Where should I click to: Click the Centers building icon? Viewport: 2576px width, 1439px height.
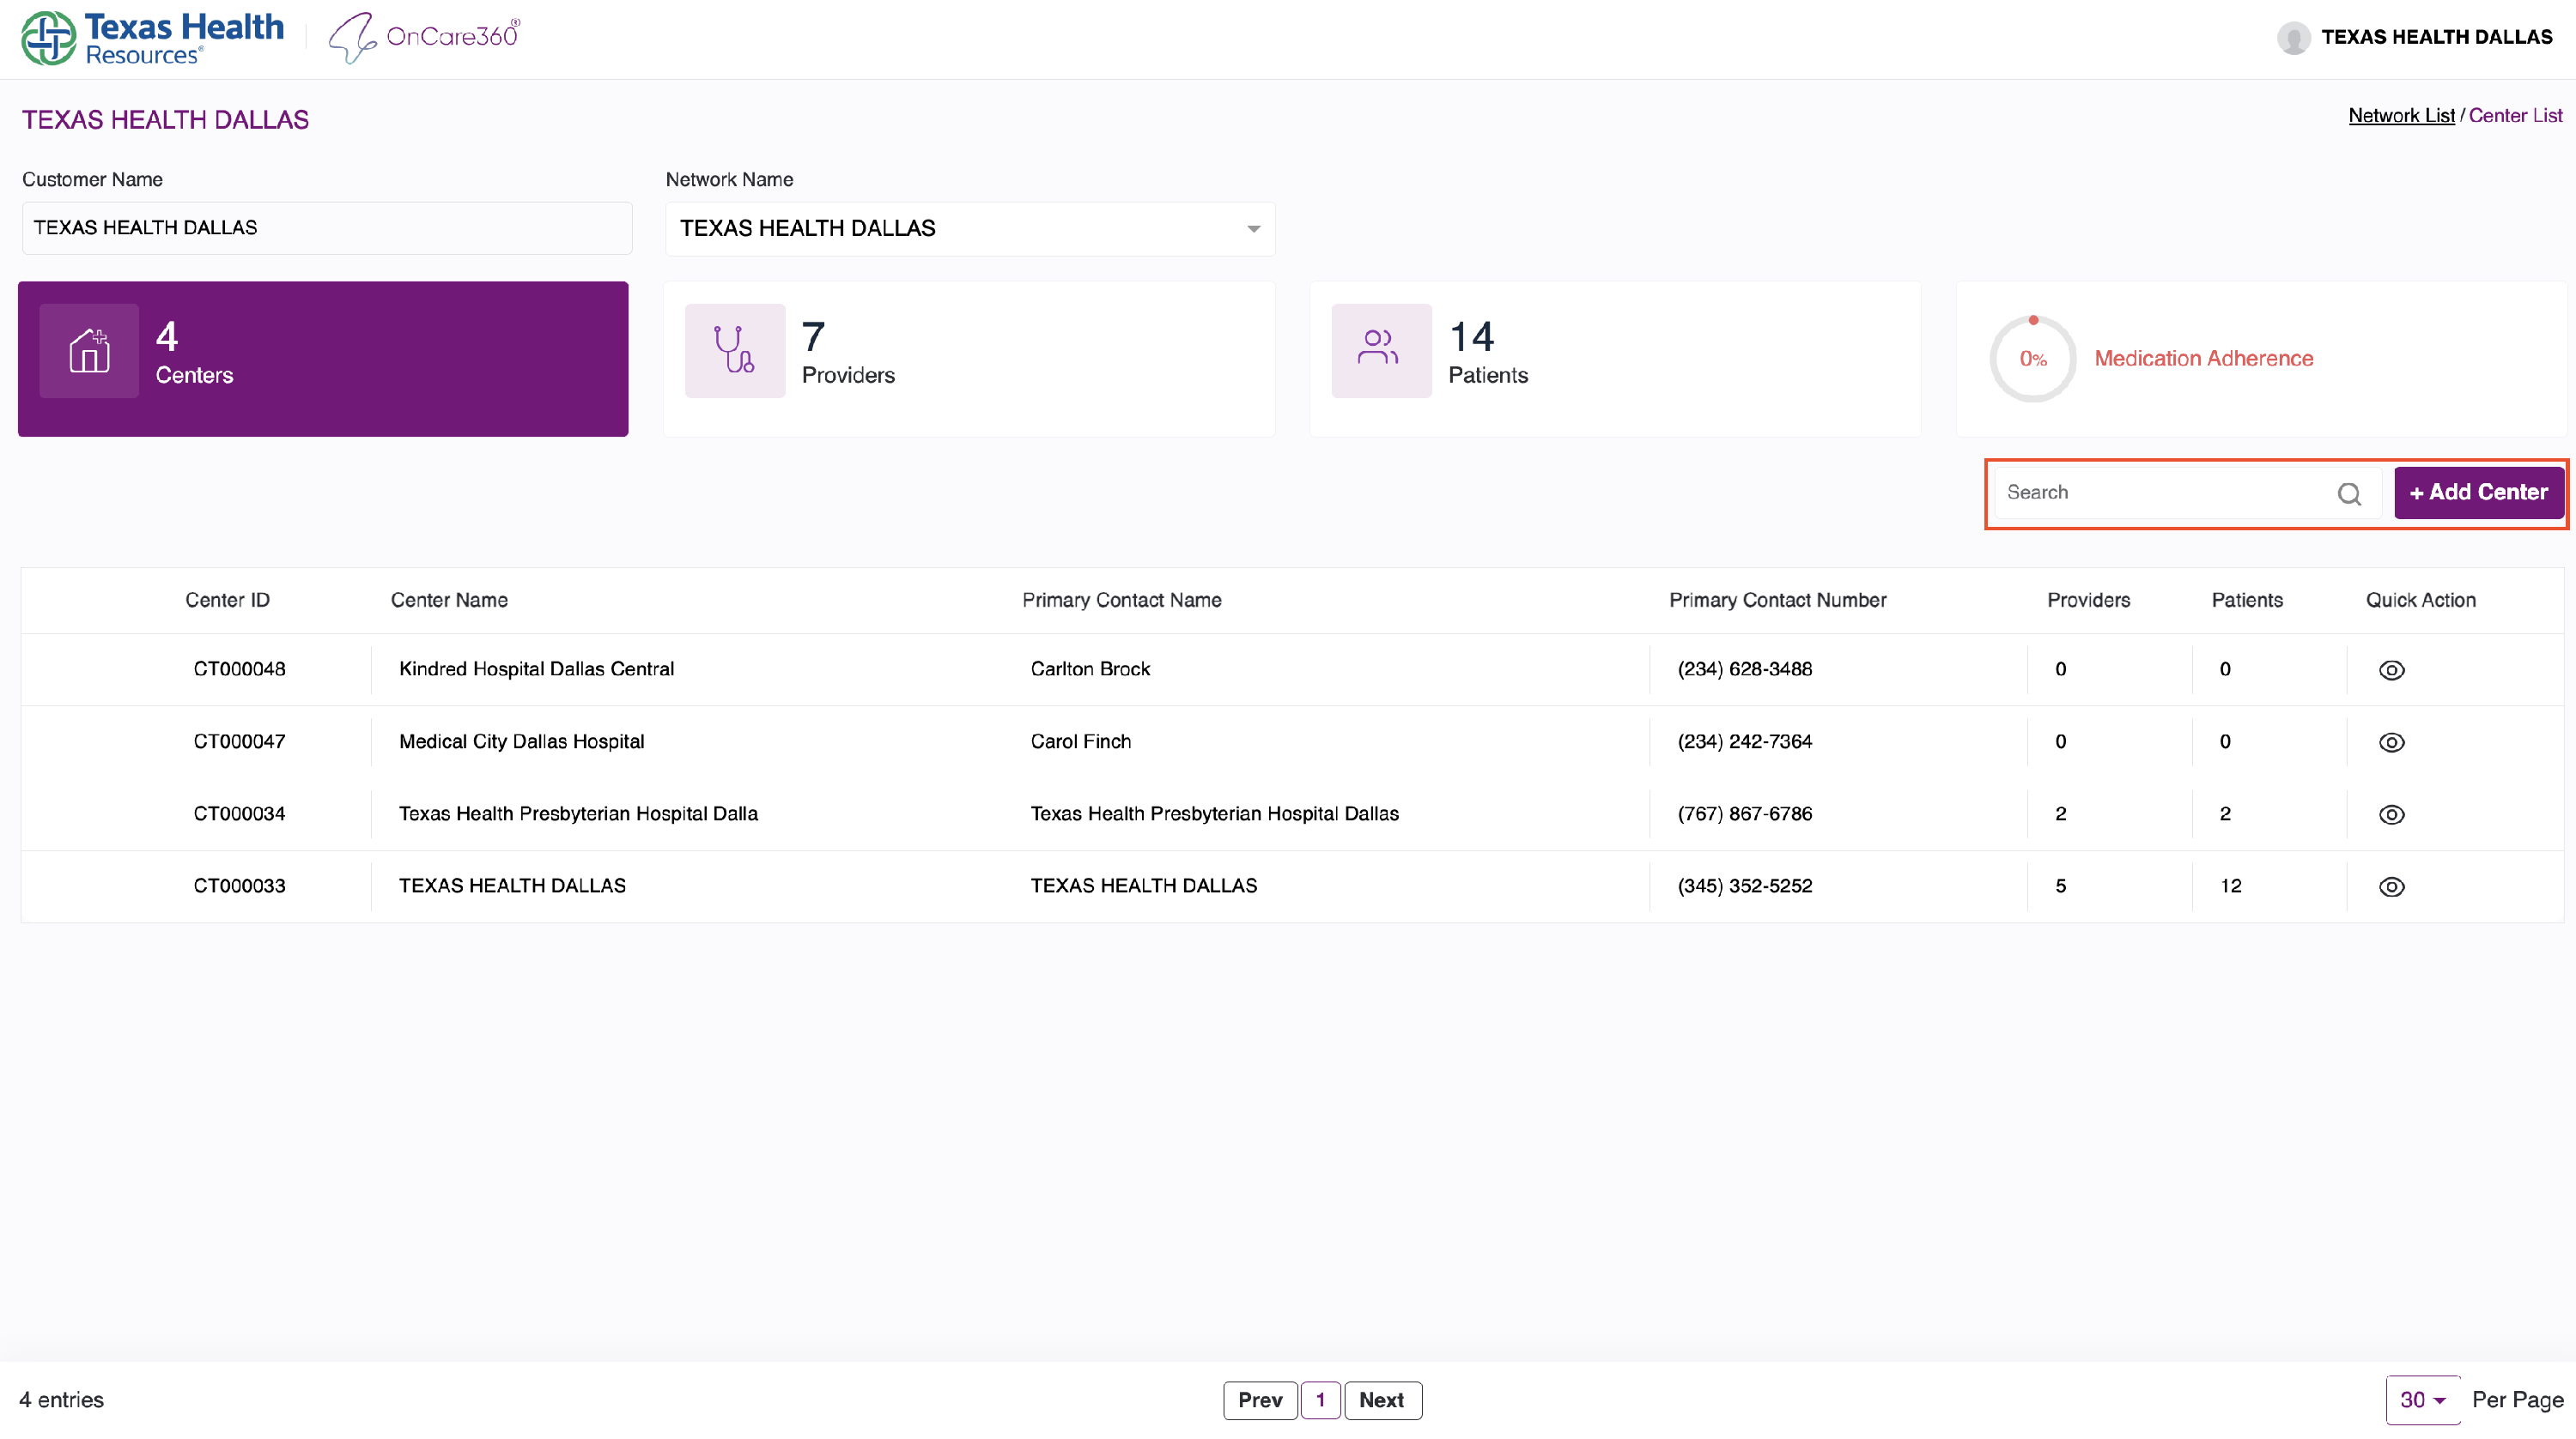pos(89,351)
